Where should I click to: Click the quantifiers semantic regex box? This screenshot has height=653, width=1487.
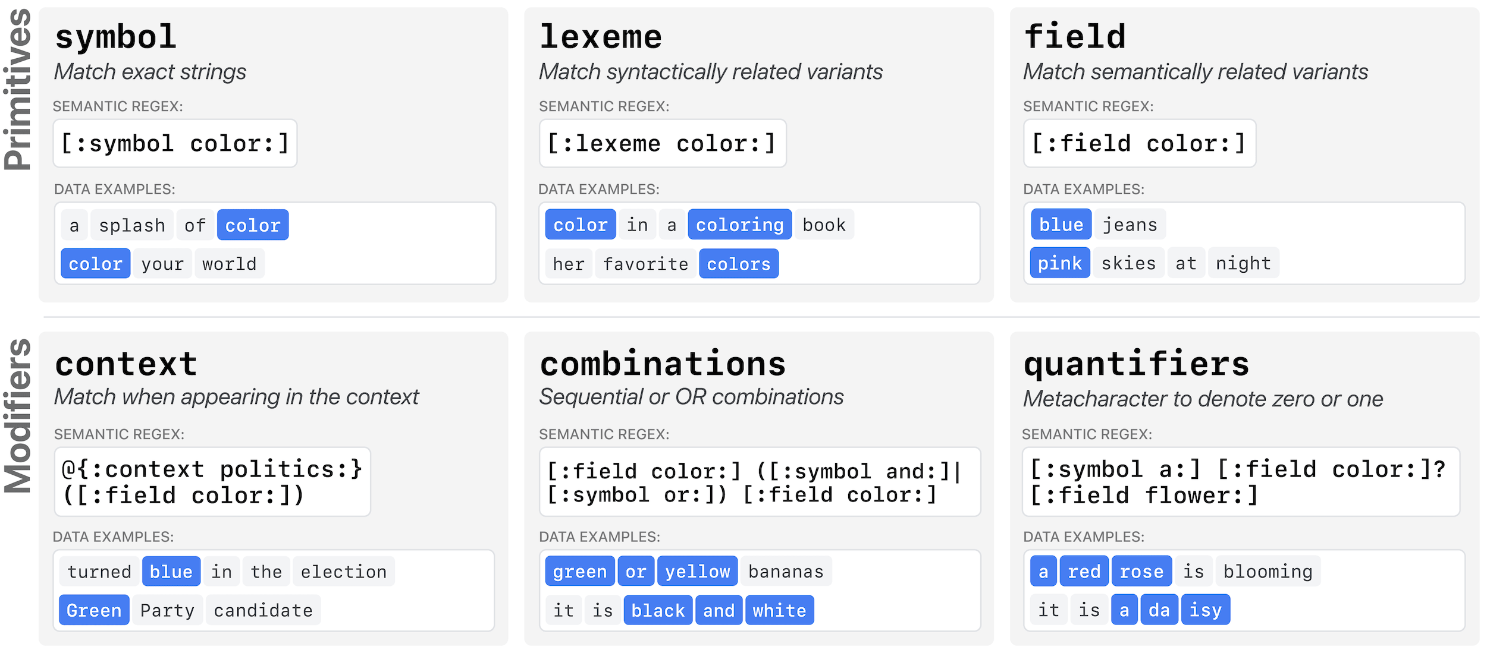pyautogui.click(x=1240, y=482)
